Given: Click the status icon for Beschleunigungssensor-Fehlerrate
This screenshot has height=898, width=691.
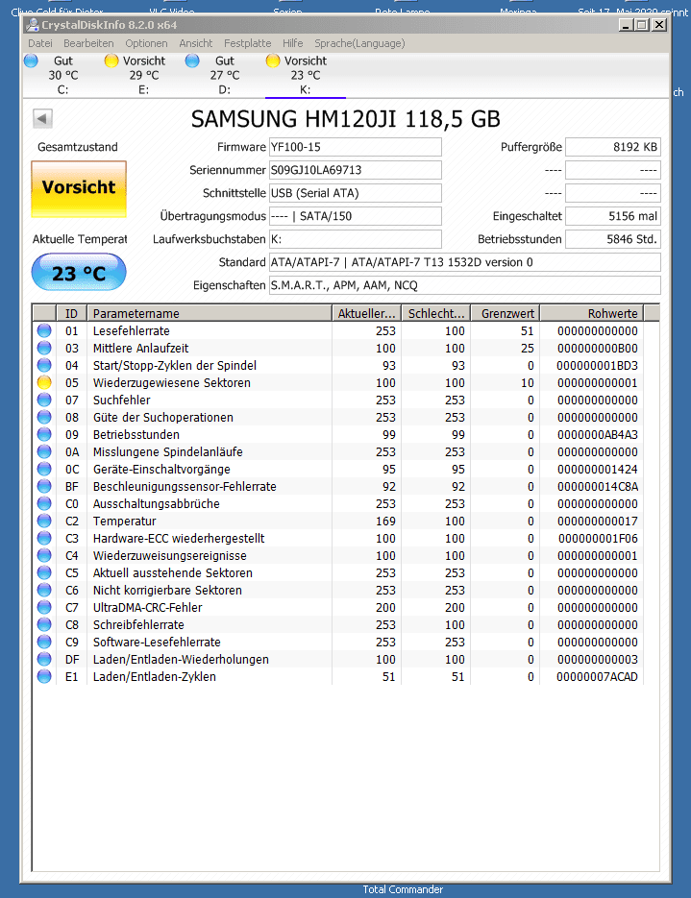Looking at the screenshot, I should click(x=44, y=486).
